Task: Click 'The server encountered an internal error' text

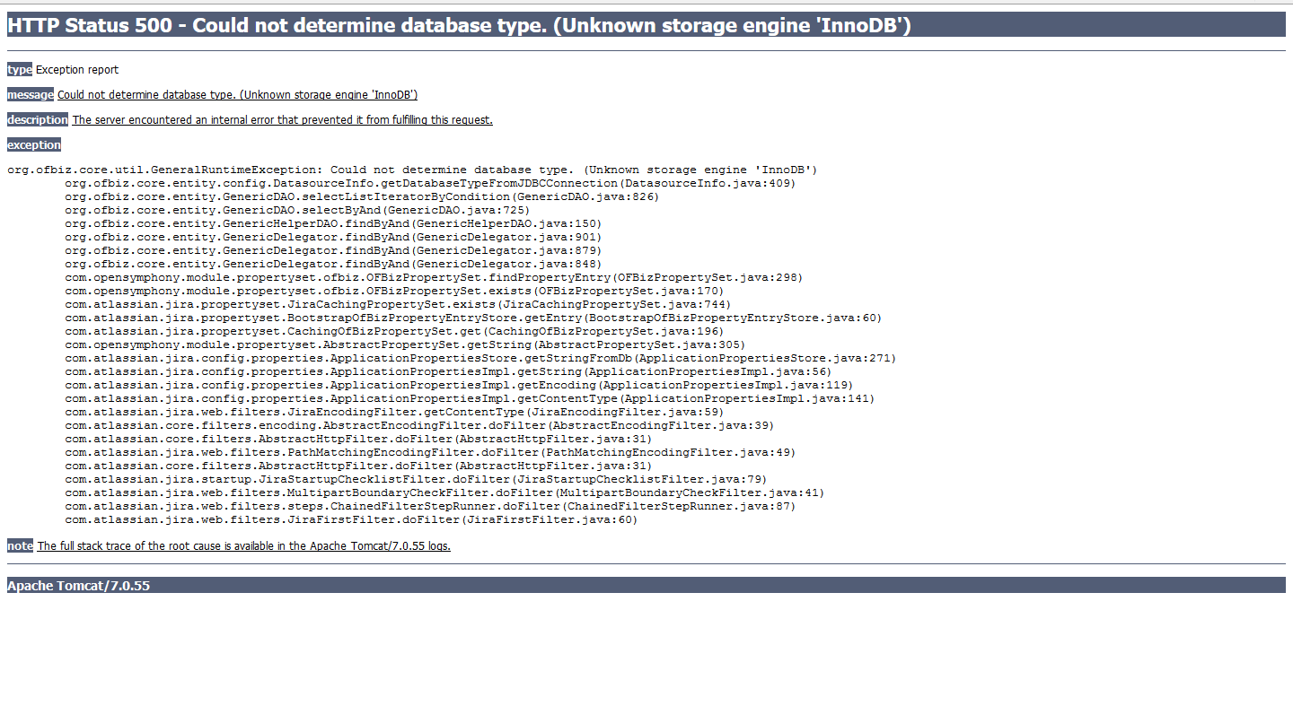Action: [282, 120]
